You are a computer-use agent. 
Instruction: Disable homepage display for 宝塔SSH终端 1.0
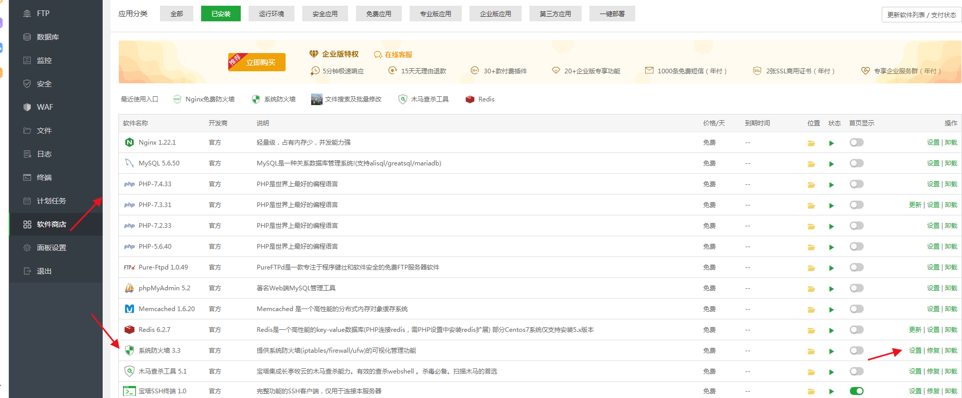(856, 391)
